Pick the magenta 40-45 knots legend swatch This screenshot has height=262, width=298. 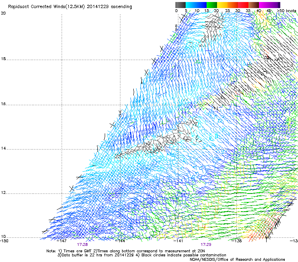[264, 5]
